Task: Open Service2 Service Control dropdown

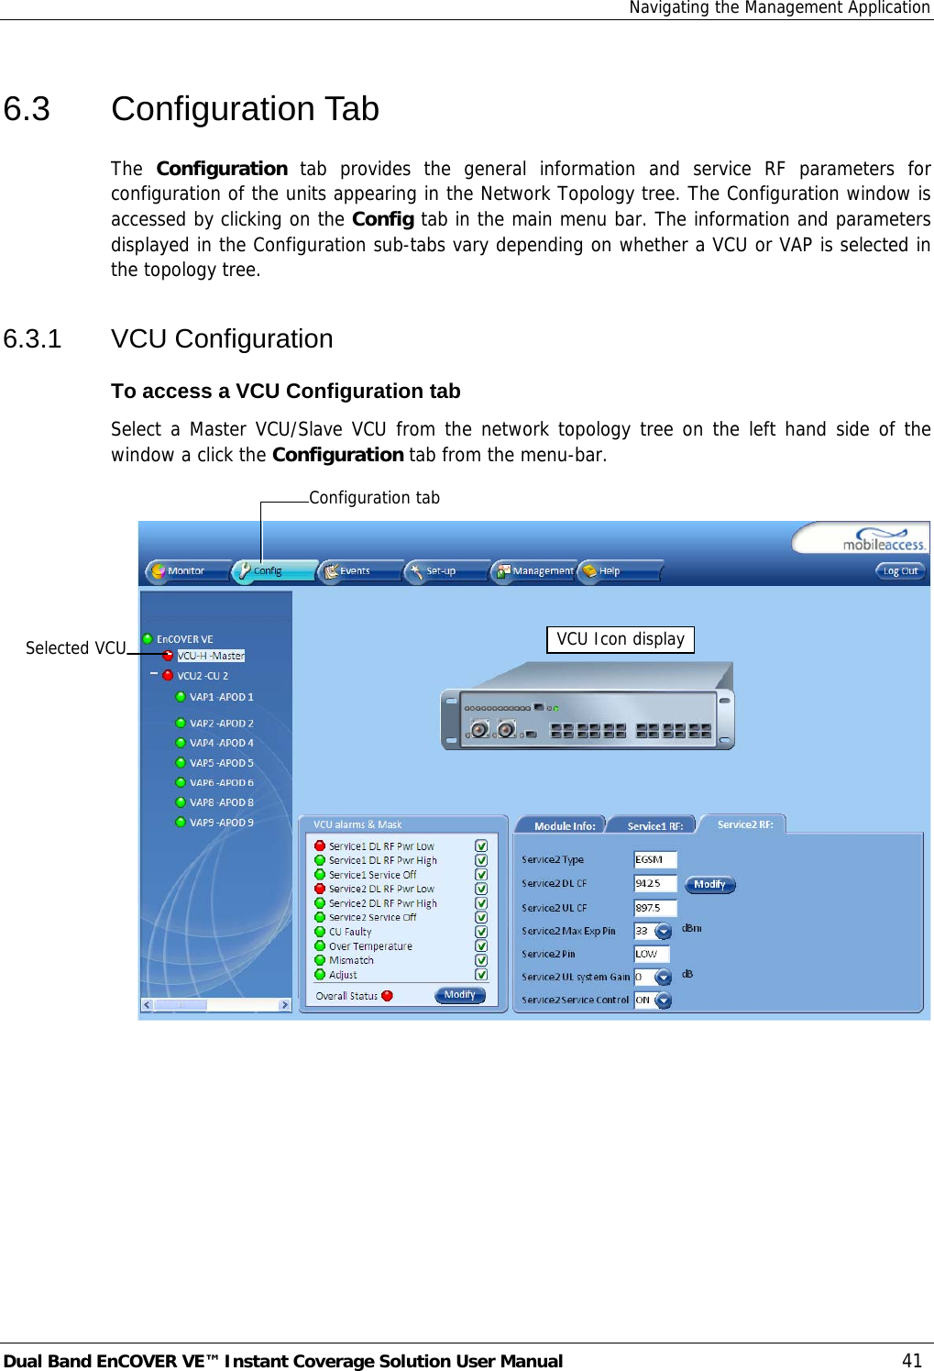Action: 664,1001
